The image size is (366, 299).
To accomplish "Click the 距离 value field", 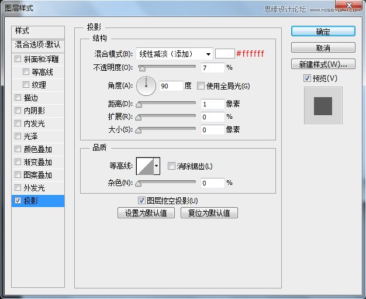I will coord(212,104).
